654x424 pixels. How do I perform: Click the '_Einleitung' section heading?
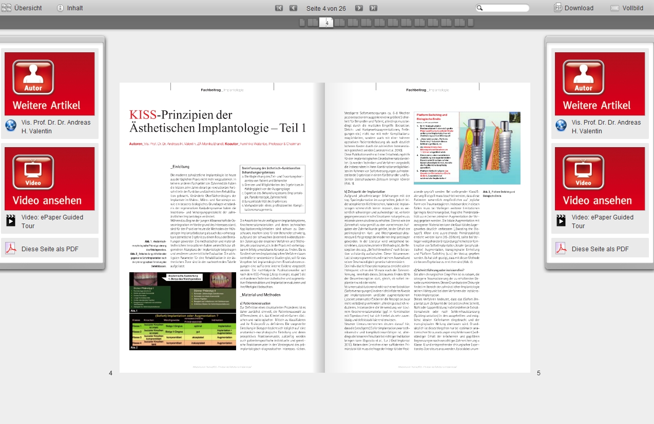coord(180,167)
